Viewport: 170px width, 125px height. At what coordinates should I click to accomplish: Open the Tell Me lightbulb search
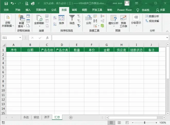pos(138,10)
